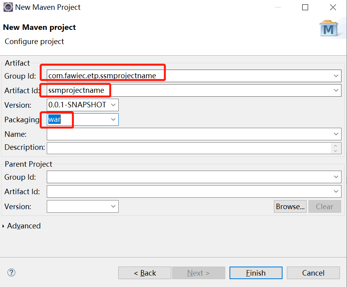Maximize the New Maven Project window
Image resolution: width=347 pixels, height=287 pixels.
tap(305, 7)
